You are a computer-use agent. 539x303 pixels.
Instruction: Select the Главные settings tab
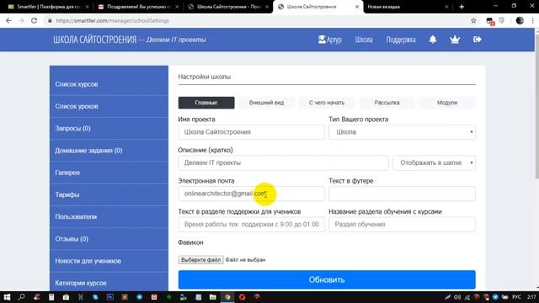click(206, 103)
